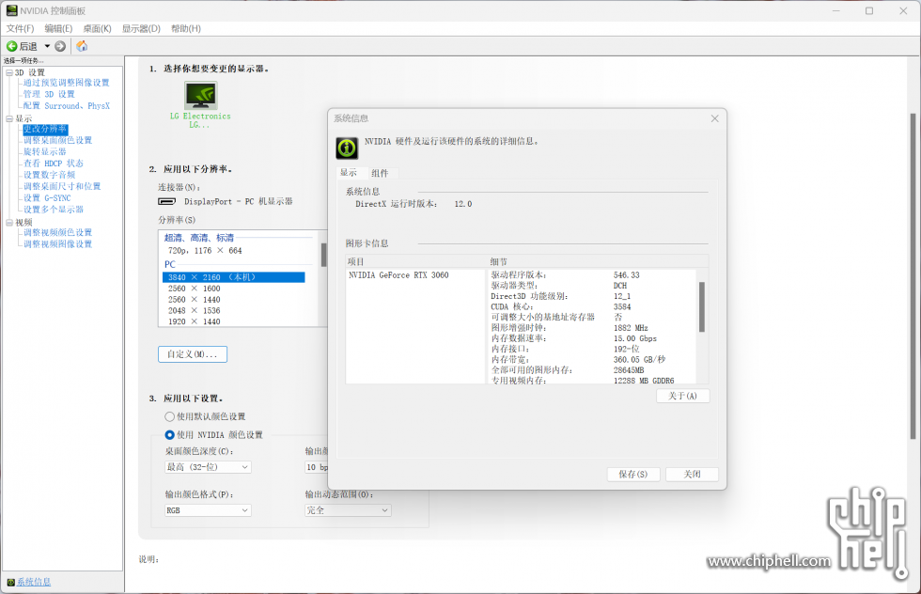Open the 输出动态范围 dropdown
921x594 pixels.
pyautogui.click(x=348, y=510)
